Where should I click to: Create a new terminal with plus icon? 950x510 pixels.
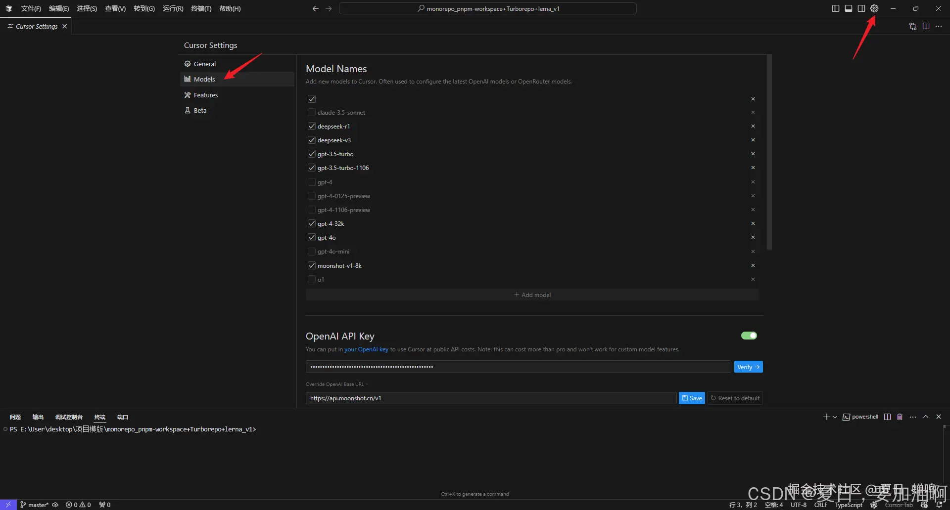(826, 417)
